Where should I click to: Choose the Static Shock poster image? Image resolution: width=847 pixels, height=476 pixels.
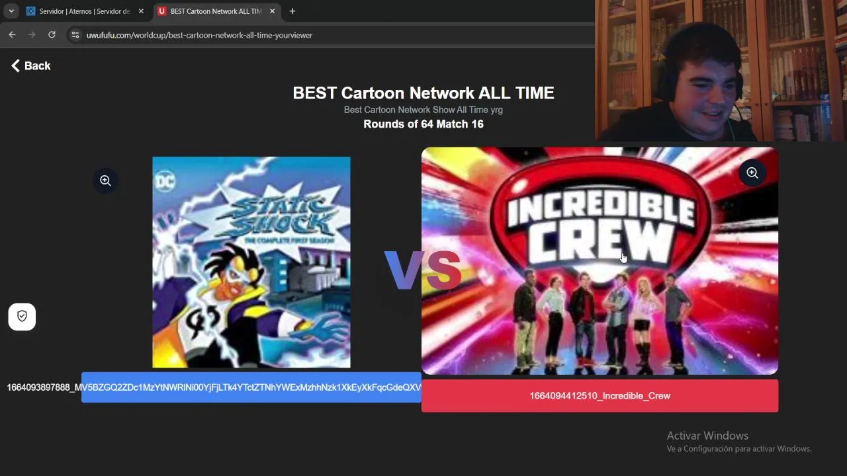click(251, 262)
